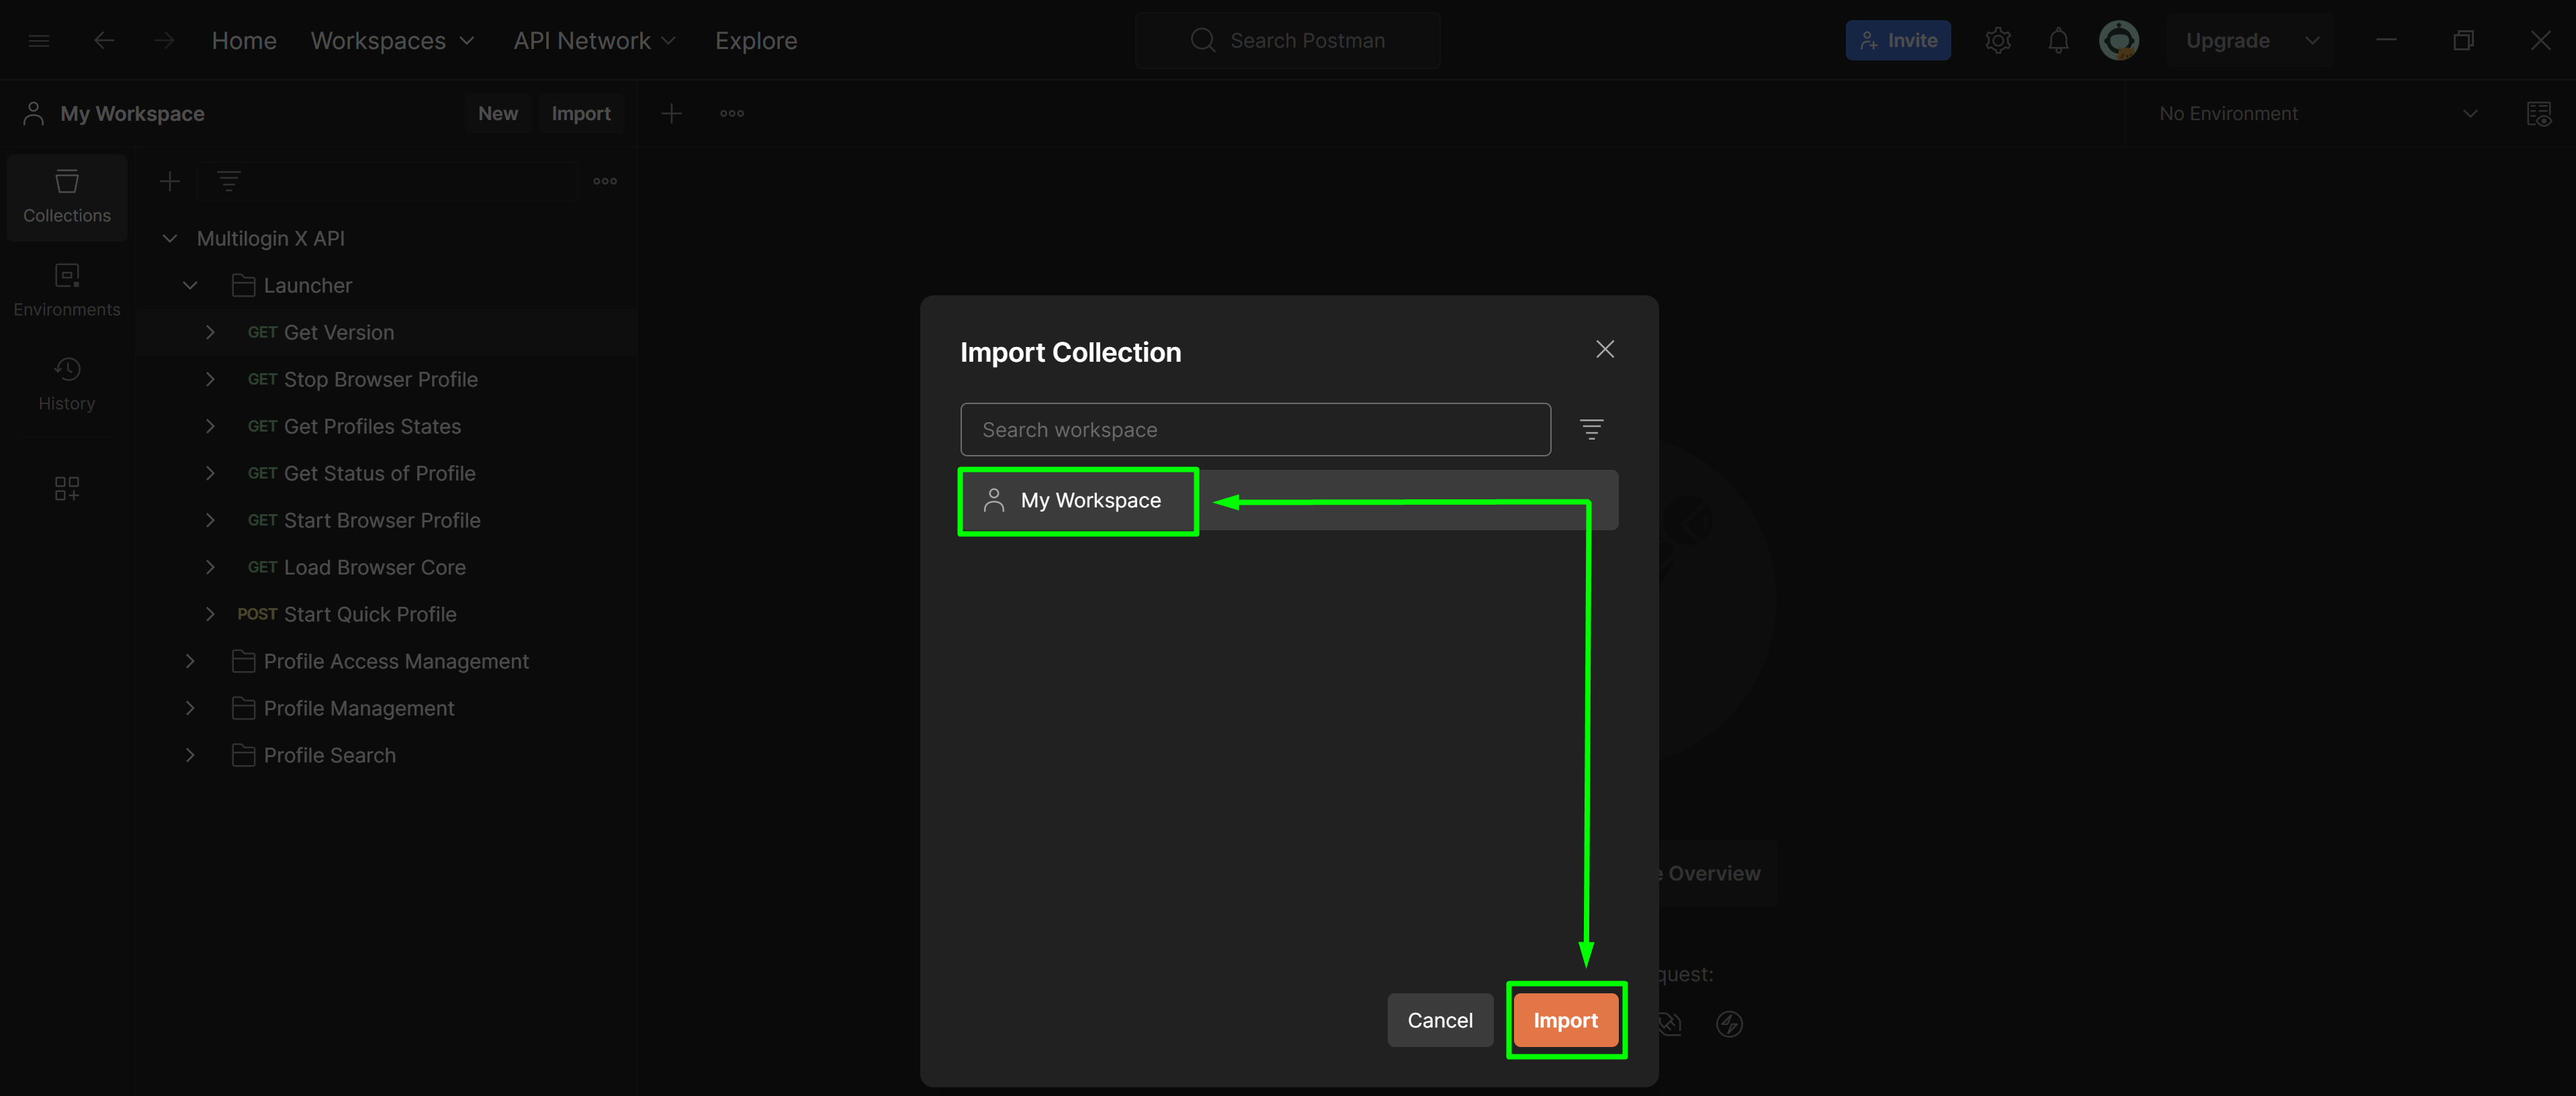Image resolution: width=2576 pixels, height=1096 pixels.
Task: Click the Invite button
Action: [1898, 41]
